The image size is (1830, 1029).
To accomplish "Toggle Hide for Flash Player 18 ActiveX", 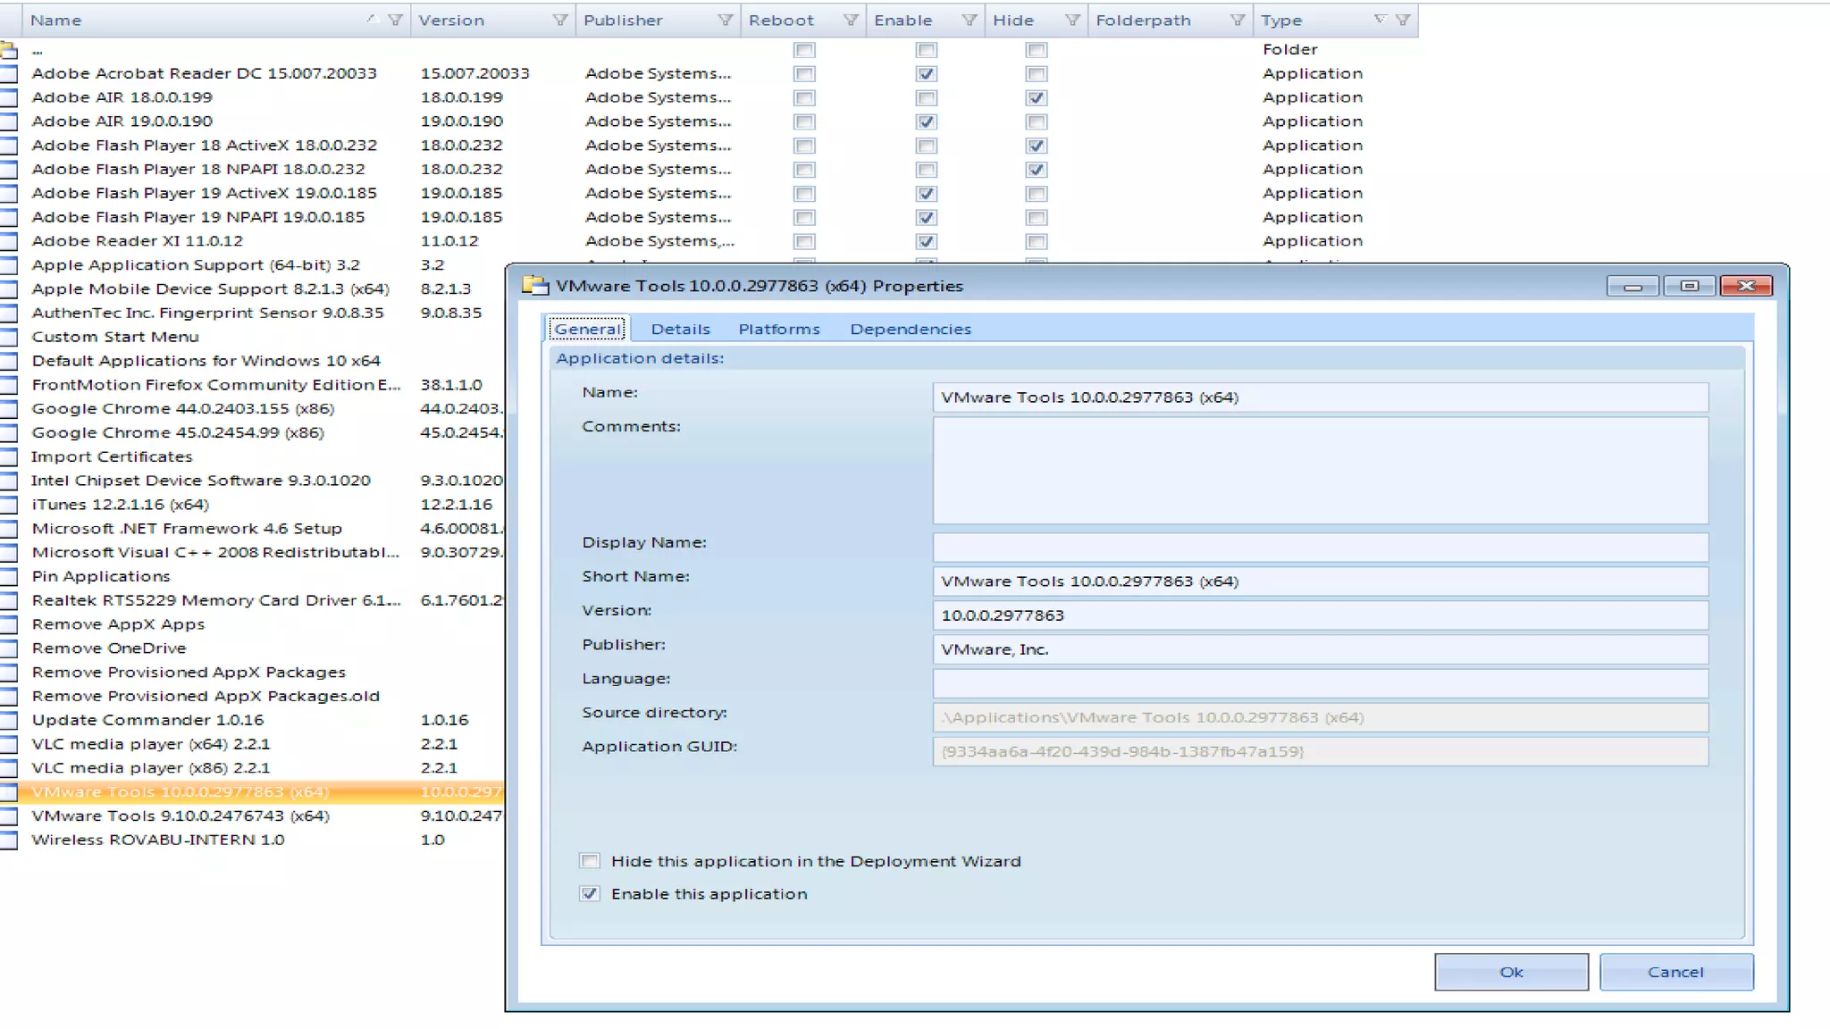I will click(1037, 146).
